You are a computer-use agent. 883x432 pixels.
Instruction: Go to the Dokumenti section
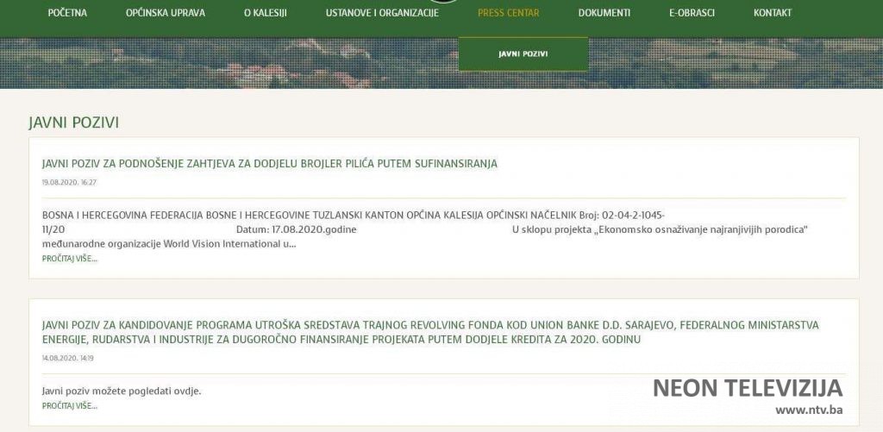[604, 13]
